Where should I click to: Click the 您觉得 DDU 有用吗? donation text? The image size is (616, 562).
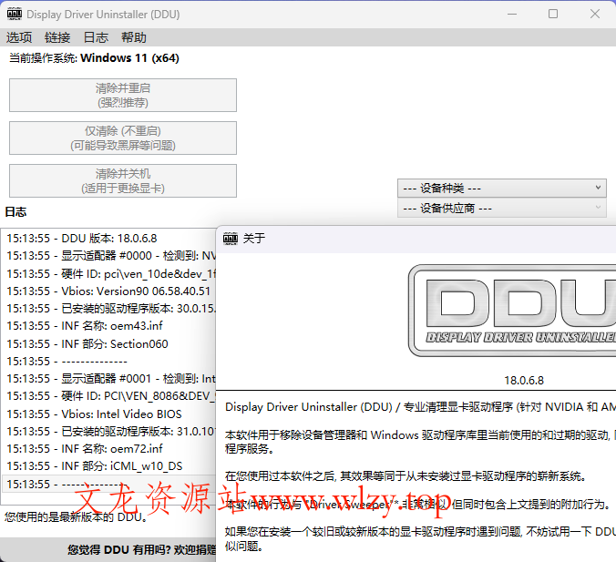141,550
